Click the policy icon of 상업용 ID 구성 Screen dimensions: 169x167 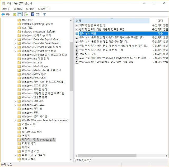click(x=77, y=54)
